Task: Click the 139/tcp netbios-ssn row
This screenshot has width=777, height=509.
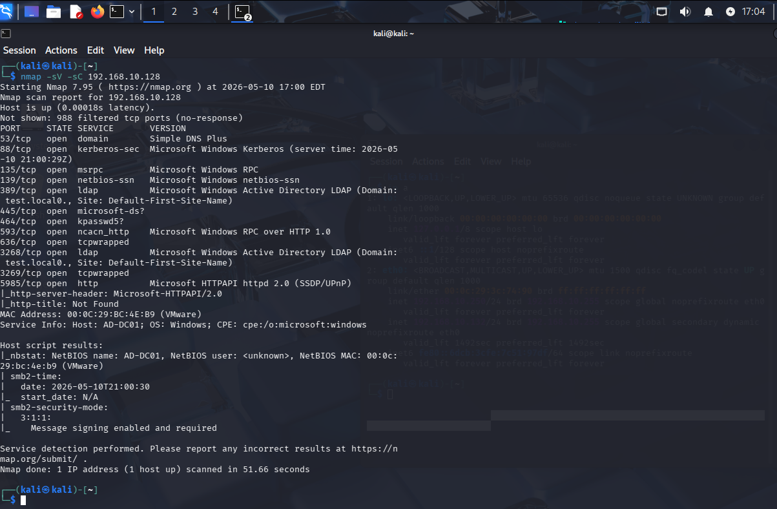Action: pos(150,180)
